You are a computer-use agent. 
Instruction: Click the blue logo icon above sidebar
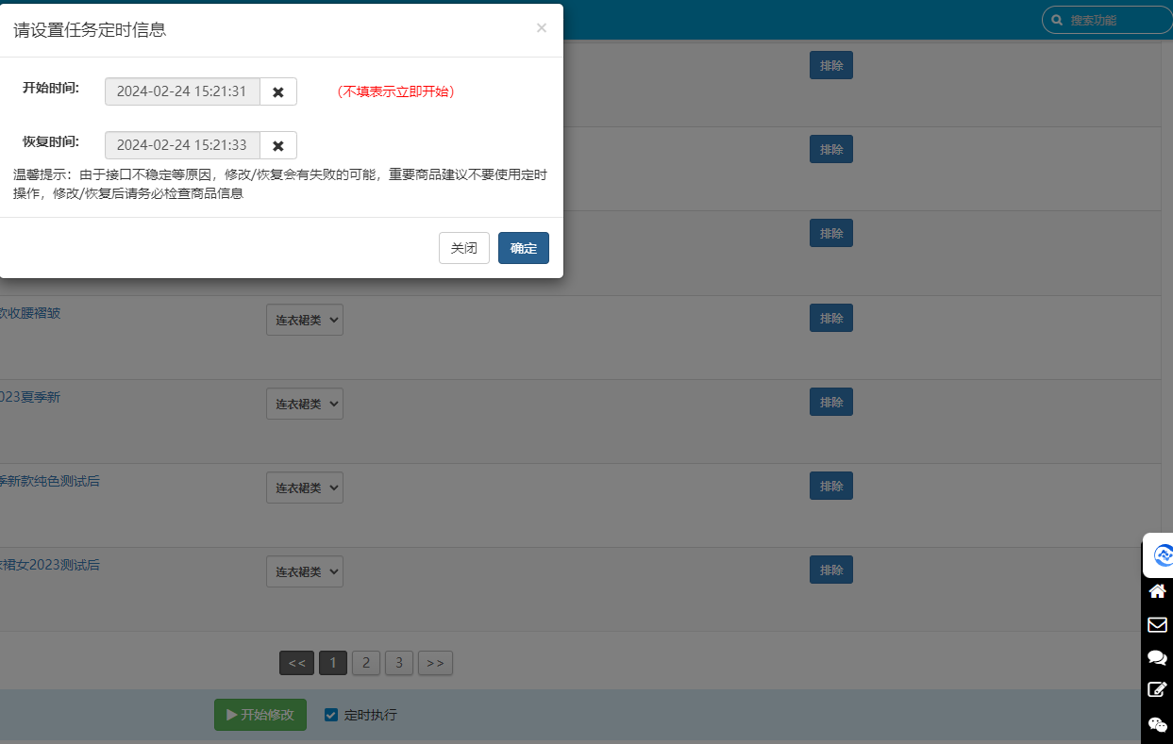tap(1162, 555)
